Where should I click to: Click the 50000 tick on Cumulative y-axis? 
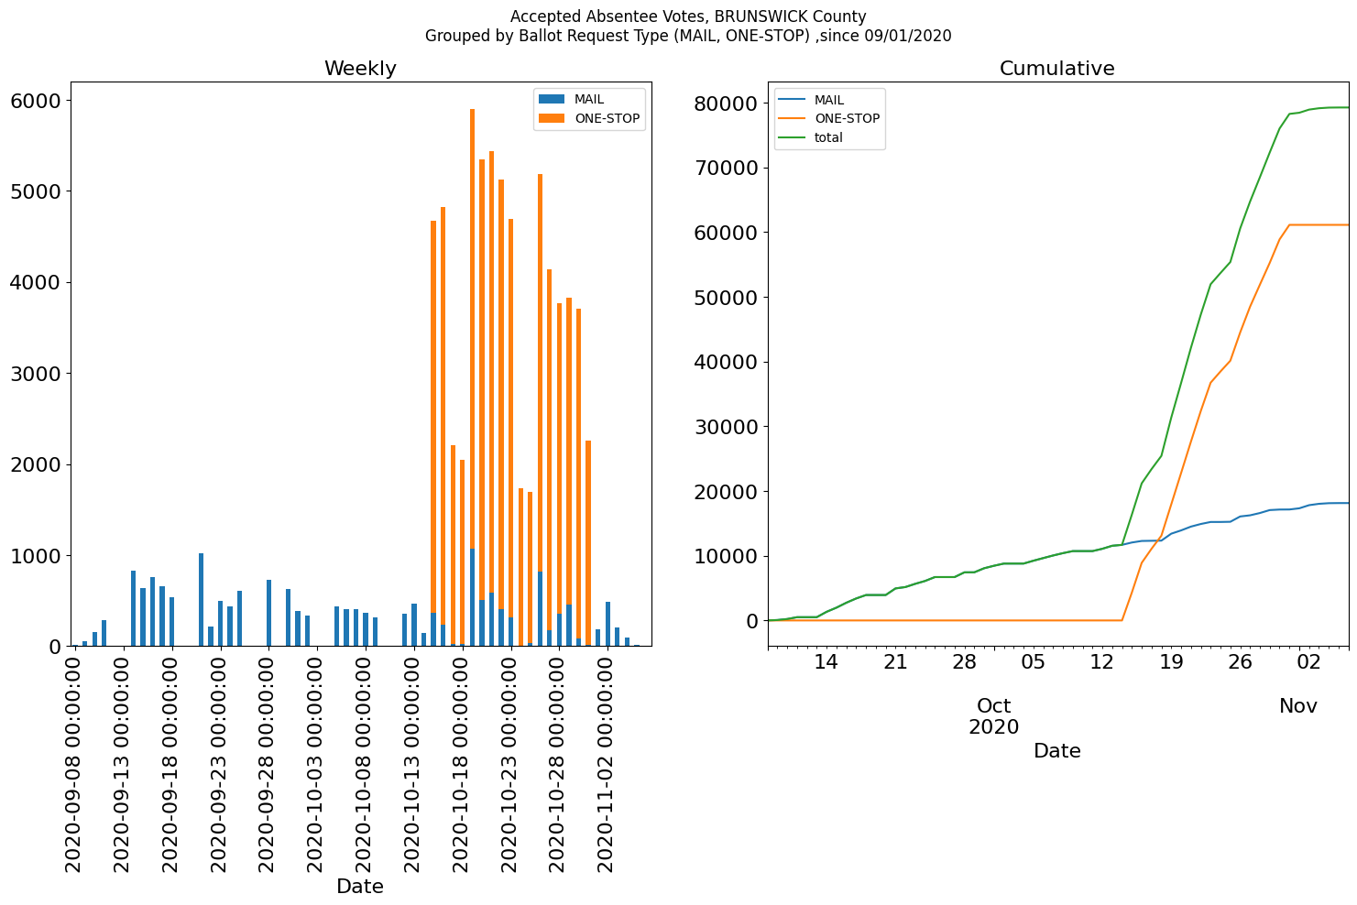[726, 298]
